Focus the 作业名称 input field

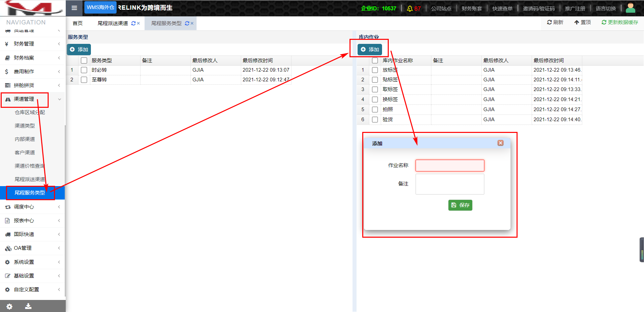[x=450, y=165]
